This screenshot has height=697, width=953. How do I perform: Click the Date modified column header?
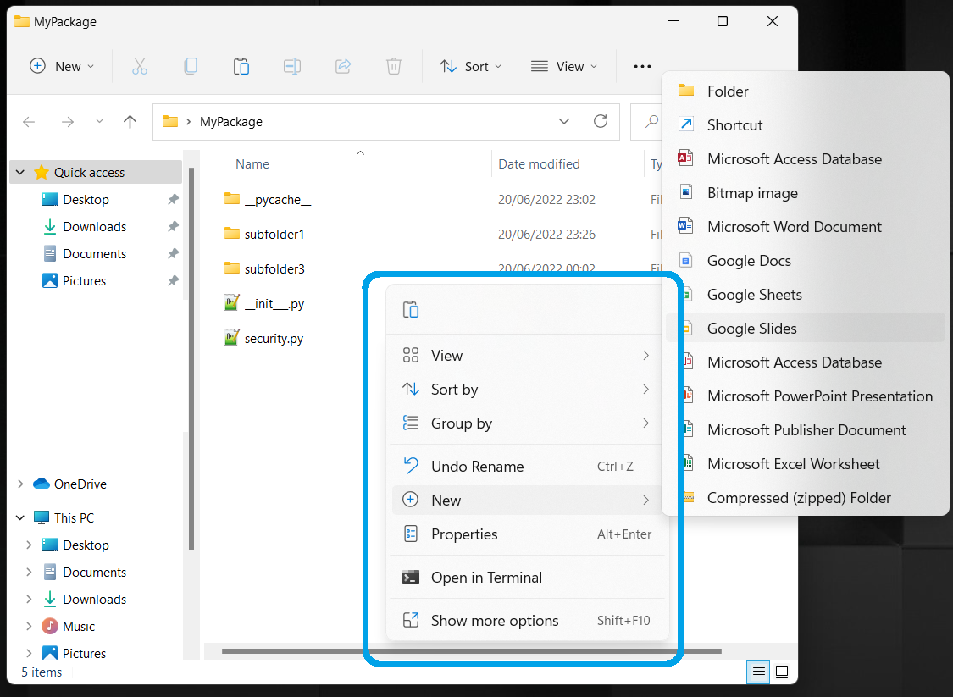tap(539, 164)
